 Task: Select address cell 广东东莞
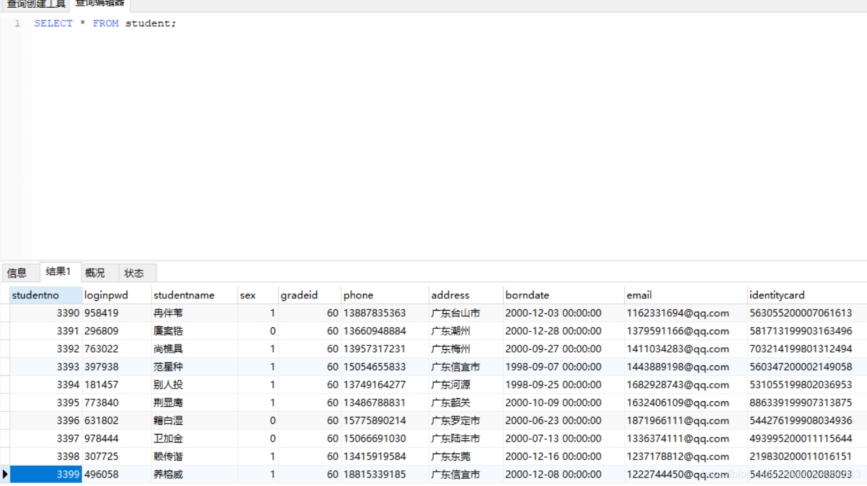(x=466, y=456)
